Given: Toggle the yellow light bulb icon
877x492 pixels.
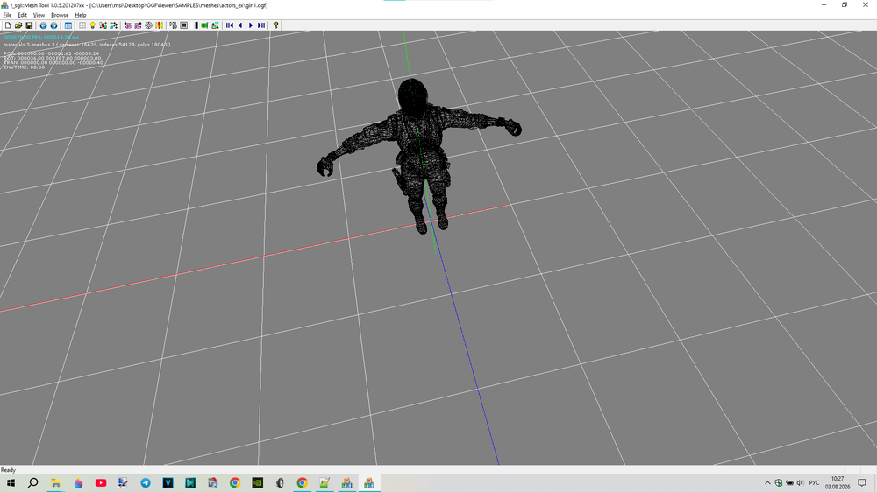Looking at the screenshot, I should point(93,25).
